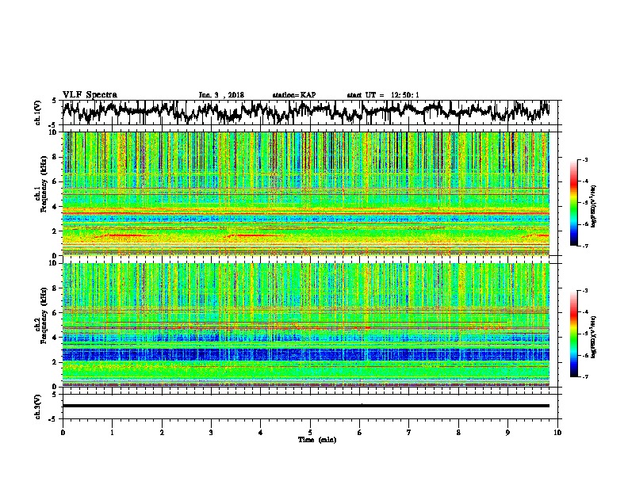Click the "-3" label on the ch.2 color bar
The image size is (628, 485).
584,291
